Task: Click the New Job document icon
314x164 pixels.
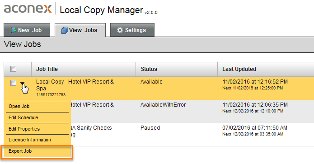Action: [14, 30]
